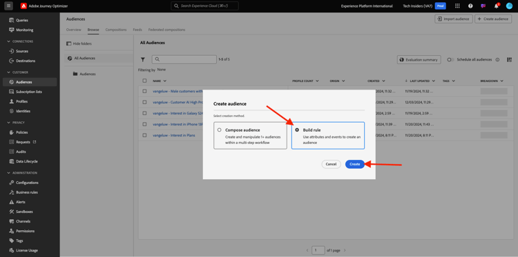Screen dimensions: 518x257
Task: Click the Create button in dialog
Action: click(x=355, y=164)
